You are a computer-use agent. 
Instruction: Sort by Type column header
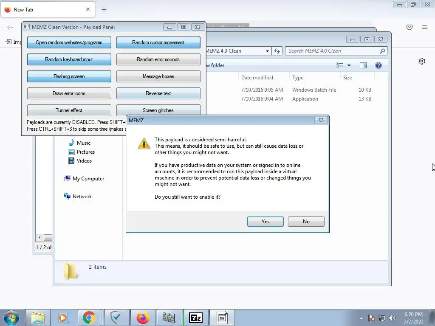coord(298,78)
